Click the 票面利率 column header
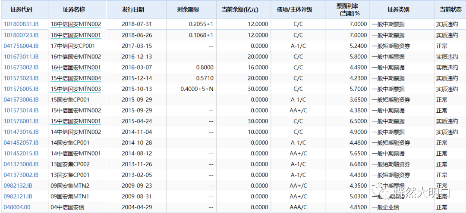Screen dimensions: 466x213 tap(348, 9)
